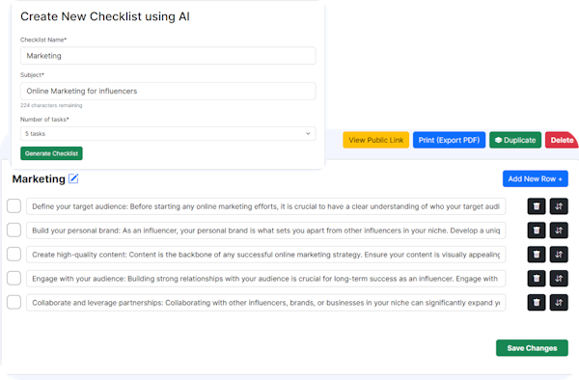
Task: Delete the 'Define your target audience' row
Action: click(x=537, y=206)
